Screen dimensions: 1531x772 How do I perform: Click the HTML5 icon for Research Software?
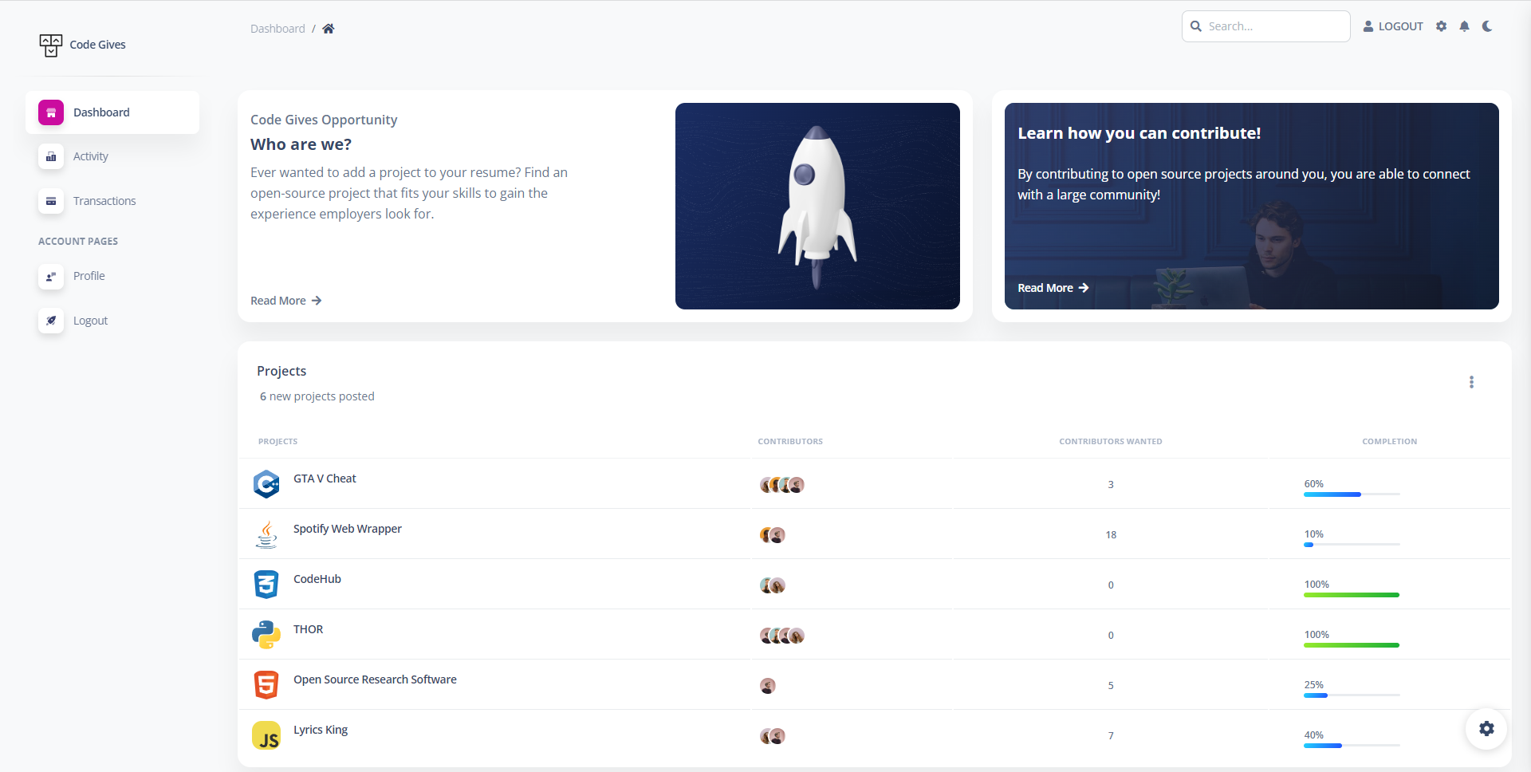point(266,685)
